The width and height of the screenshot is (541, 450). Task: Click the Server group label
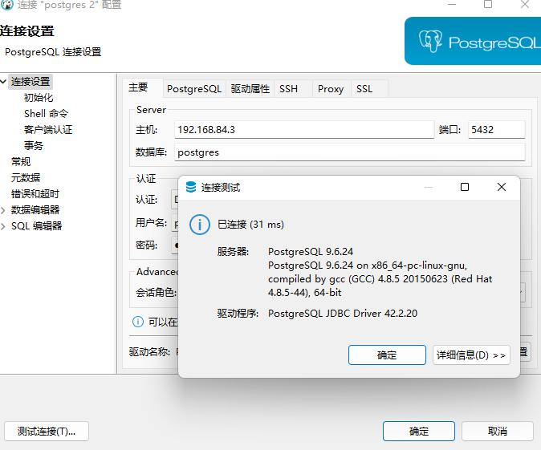coord(151,110)
